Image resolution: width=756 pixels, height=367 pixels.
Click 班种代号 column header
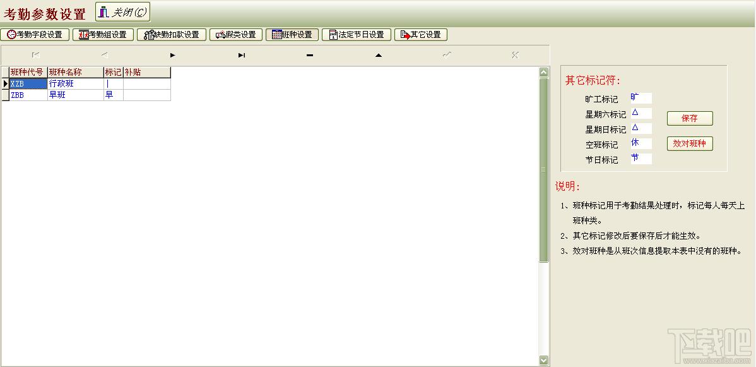pyautogui.click(x=28, y=73)
